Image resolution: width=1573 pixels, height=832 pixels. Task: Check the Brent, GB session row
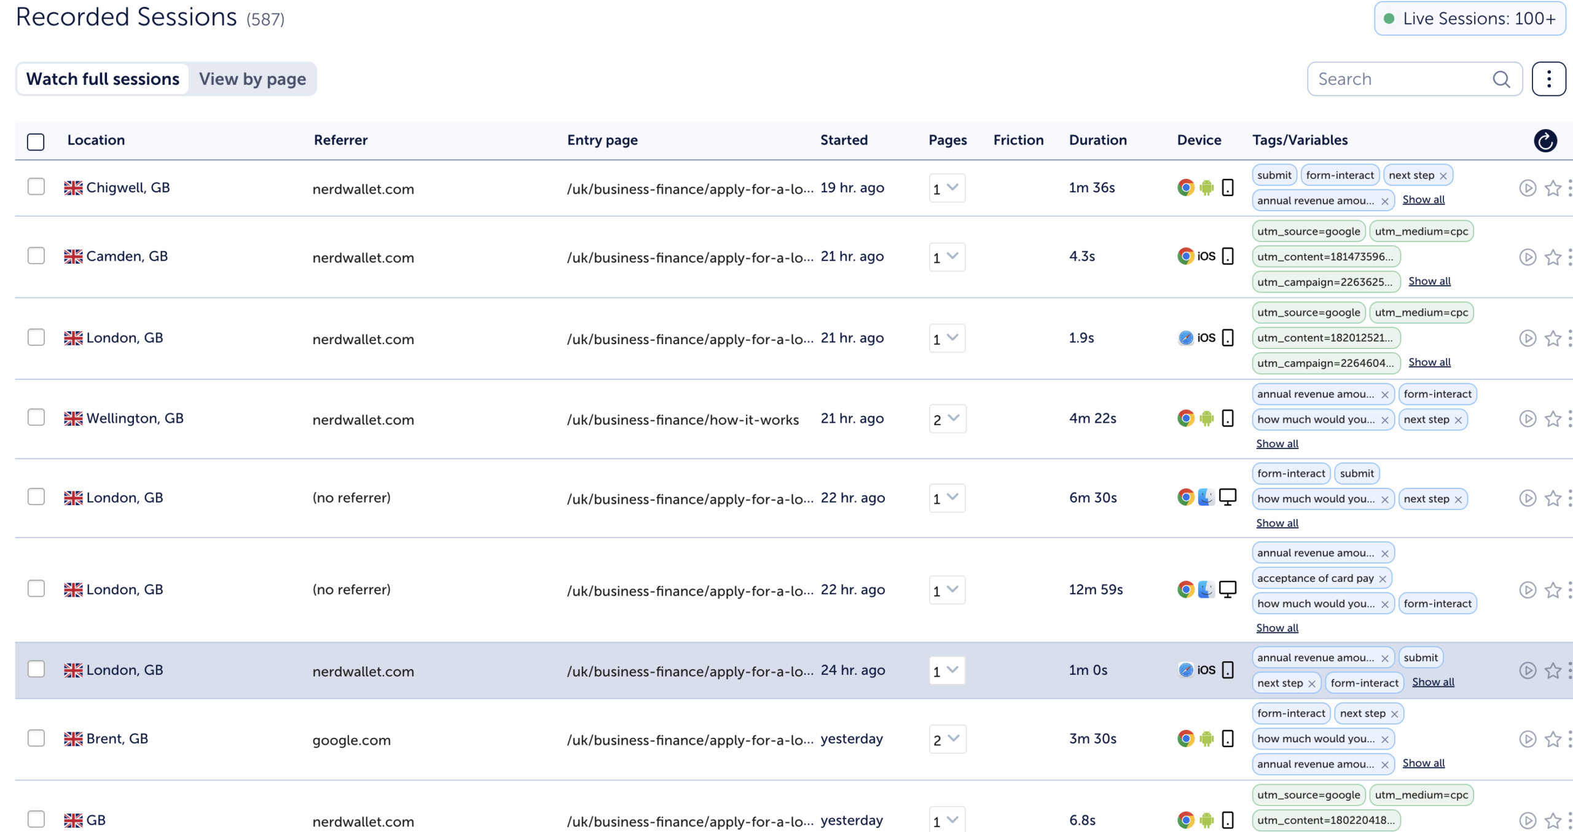36,738
